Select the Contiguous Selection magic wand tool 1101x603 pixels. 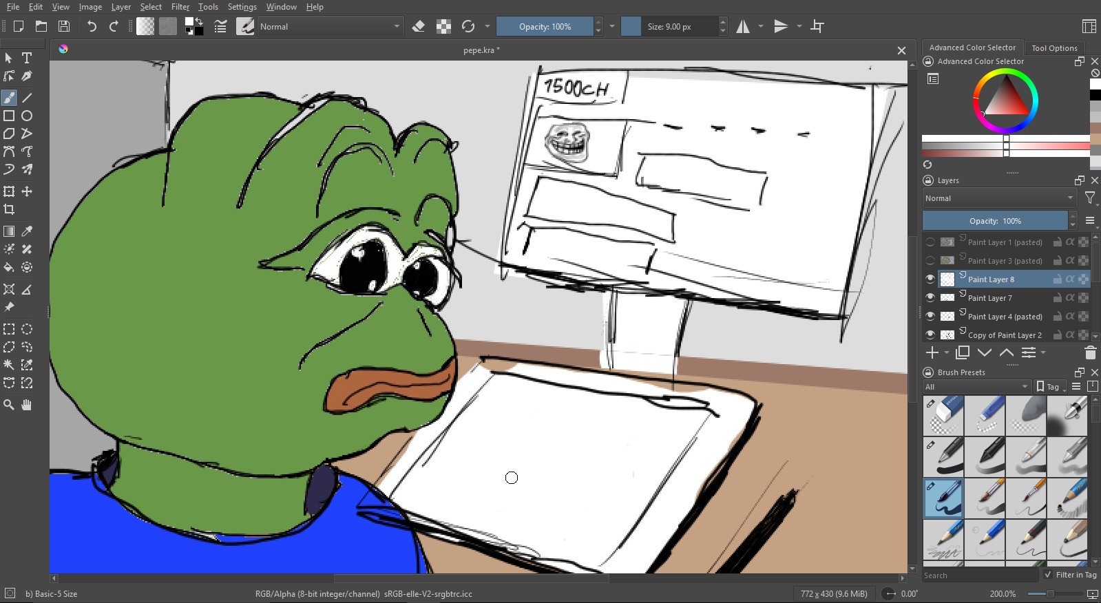9,365
